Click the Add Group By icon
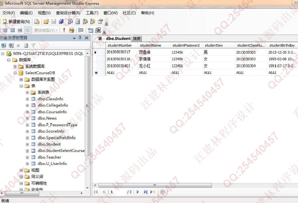This screenshot has height=203, width=298. click(81, 30)
